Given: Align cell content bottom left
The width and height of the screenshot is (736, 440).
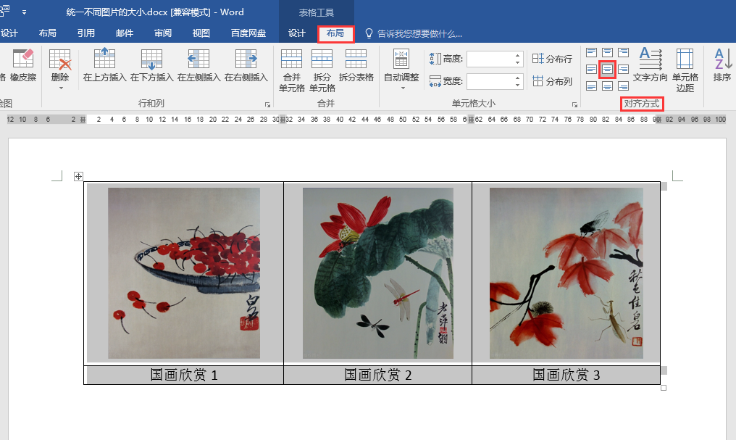Looking at the screenshot, I should (591, 86).
